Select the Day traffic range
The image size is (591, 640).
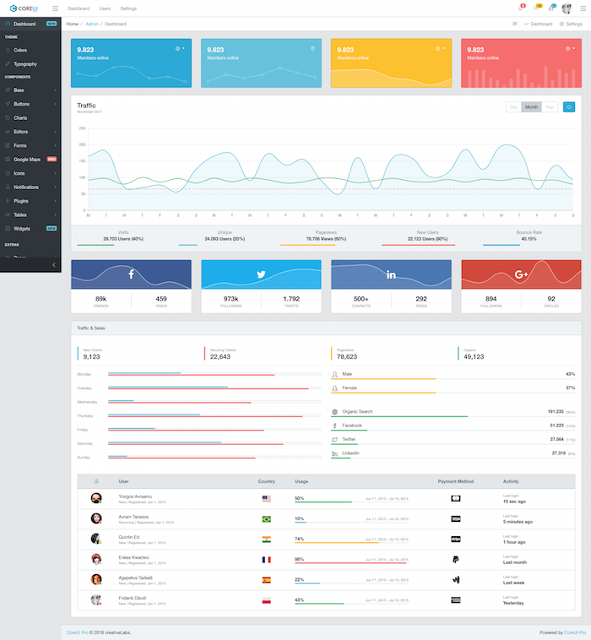tap(513, 107)
